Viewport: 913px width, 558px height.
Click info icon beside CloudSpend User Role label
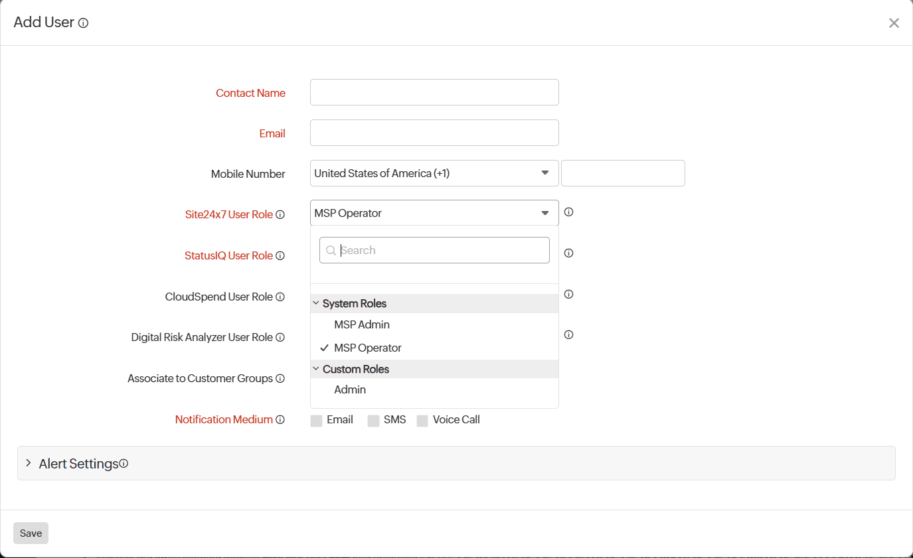(280, 297)
